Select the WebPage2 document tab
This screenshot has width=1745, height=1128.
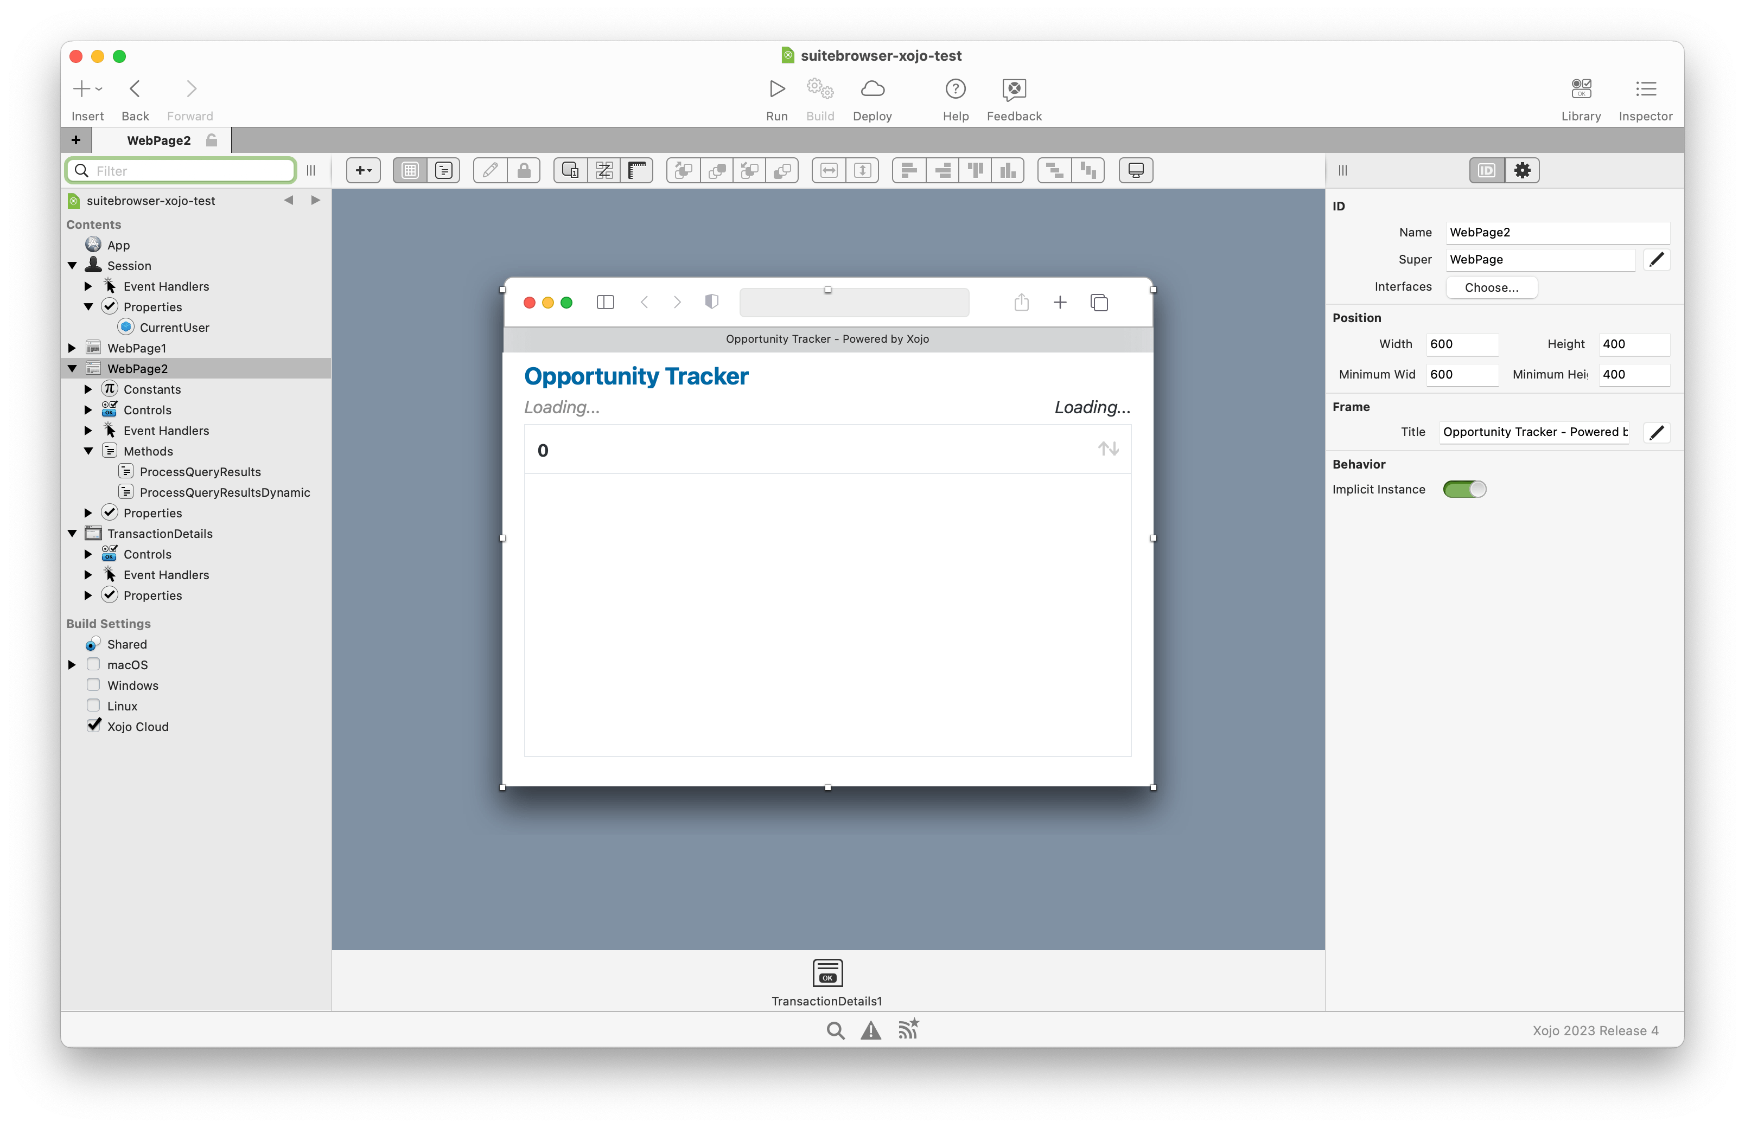point(158,140)
